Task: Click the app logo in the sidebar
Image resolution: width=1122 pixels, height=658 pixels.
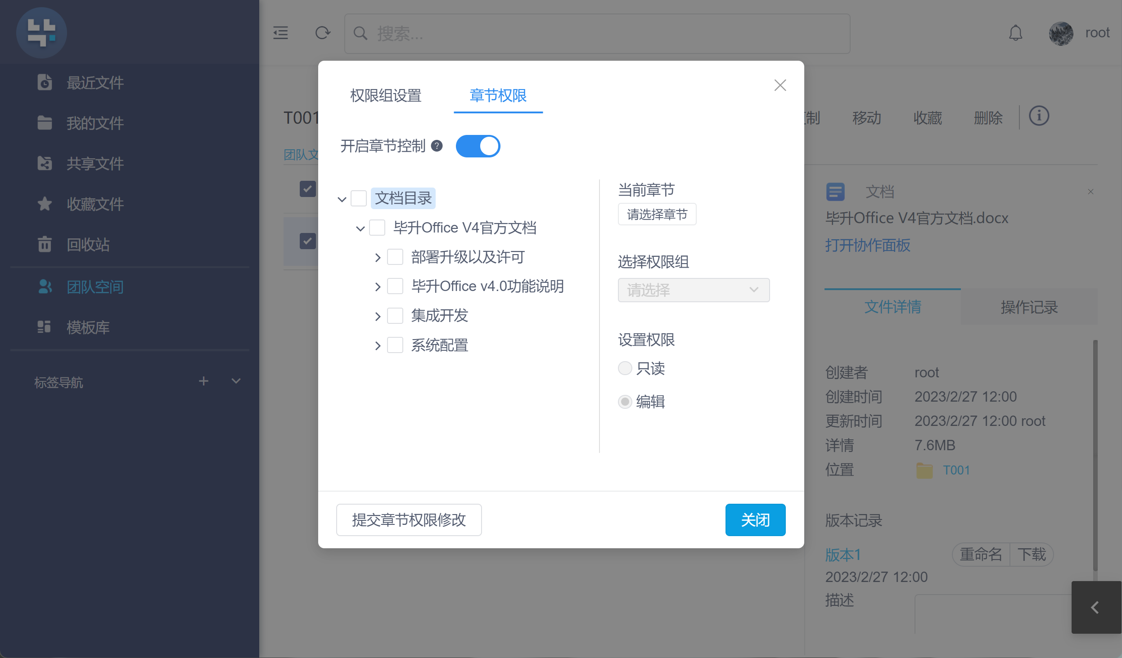Action: click(x=41, y=32)
